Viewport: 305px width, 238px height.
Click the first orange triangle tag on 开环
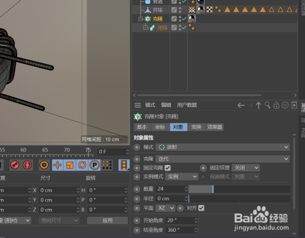click(227, 10)
